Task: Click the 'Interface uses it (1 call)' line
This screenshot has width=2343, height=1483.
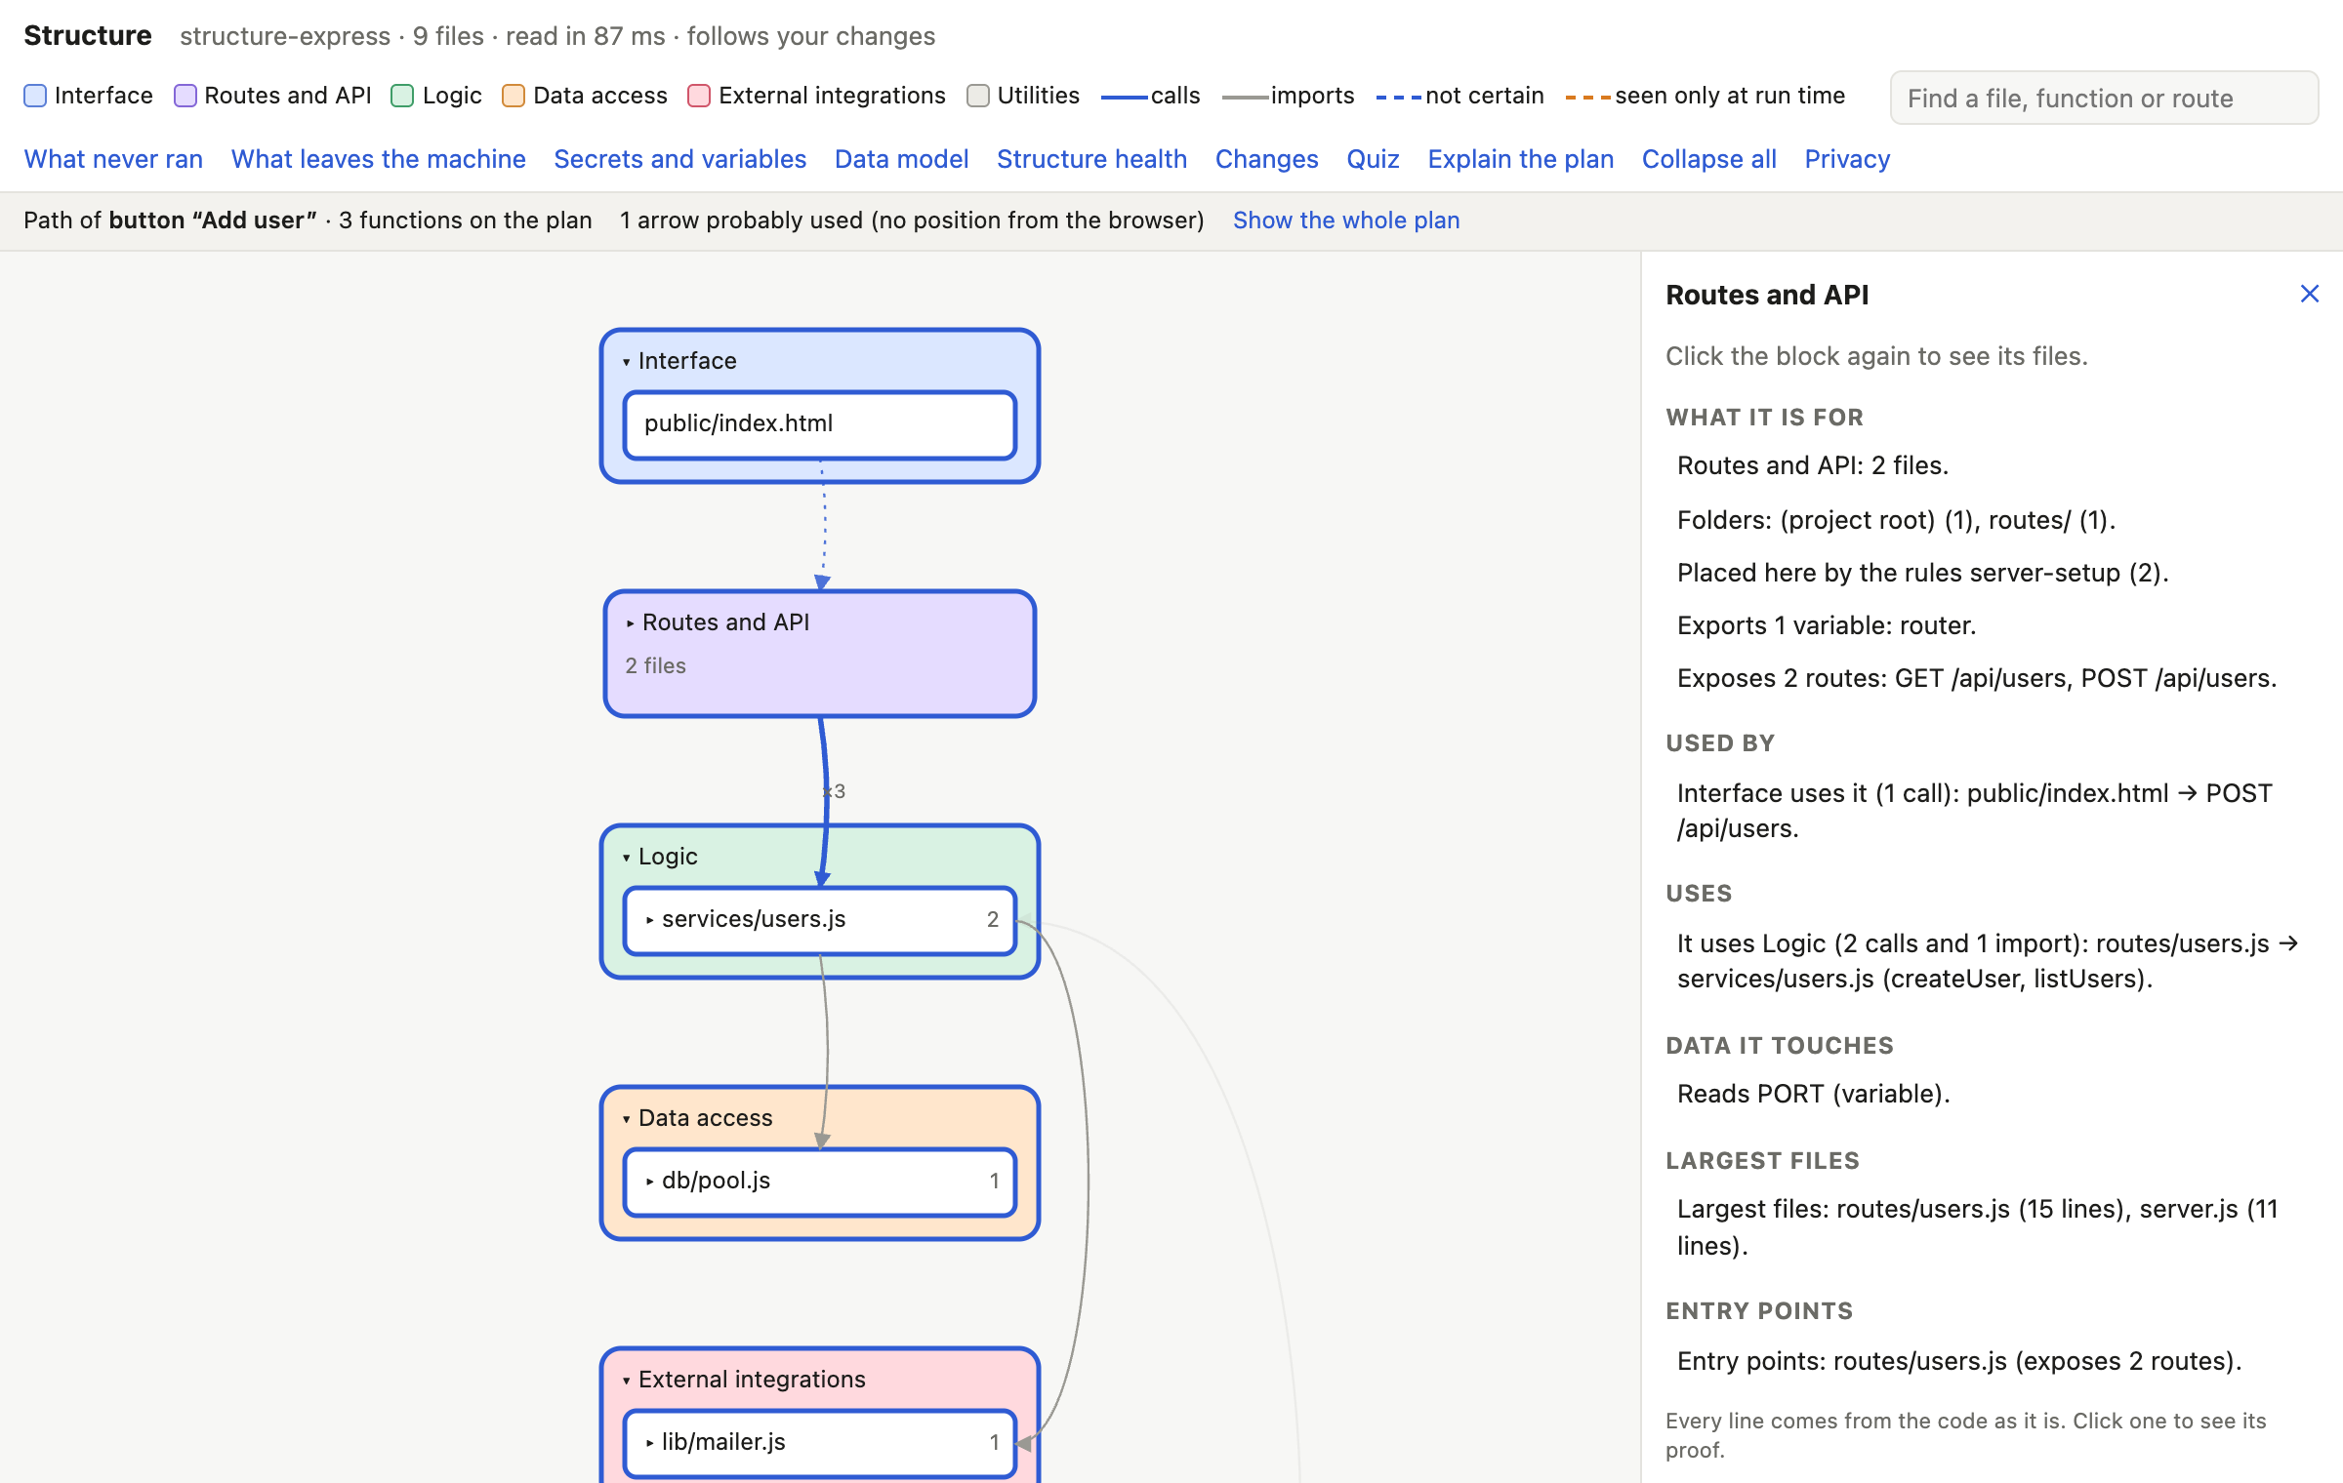Action: pos(1975,811)
